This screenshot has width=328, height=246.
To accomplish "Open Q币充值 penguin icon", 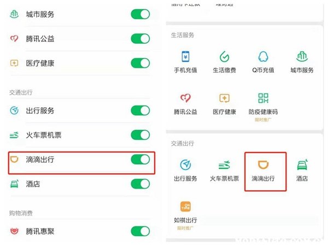I will (263, 57).
